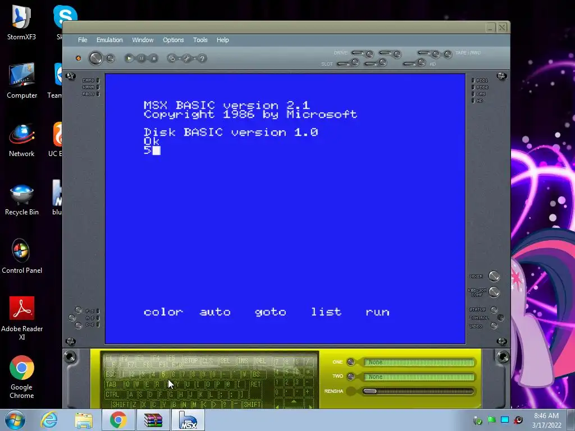This screenshot has height=431, width=575.
Task: Click the joystick port TWO selector button
Action: point(350,377)
